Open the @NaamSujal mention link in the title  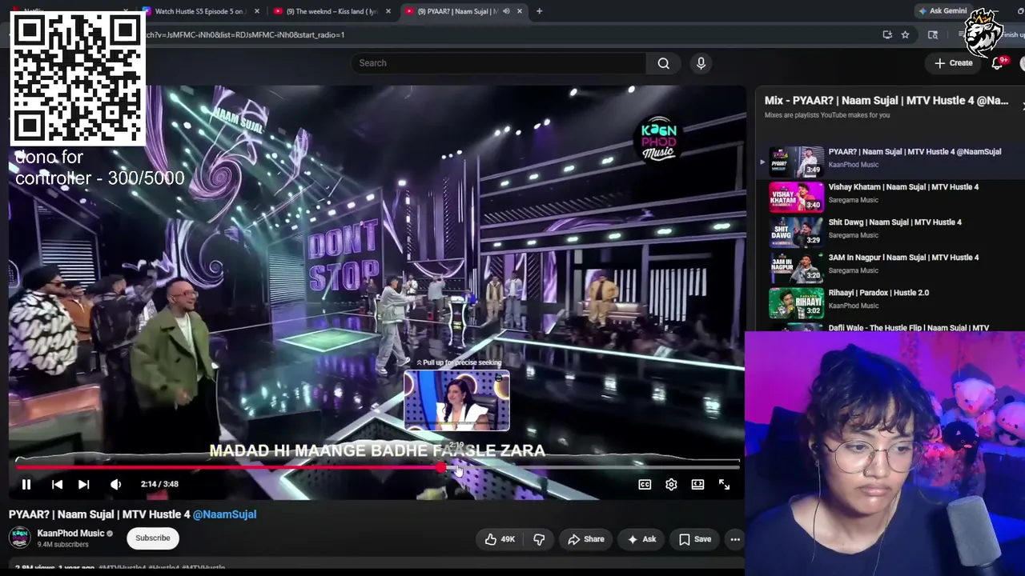coord(224,514)
